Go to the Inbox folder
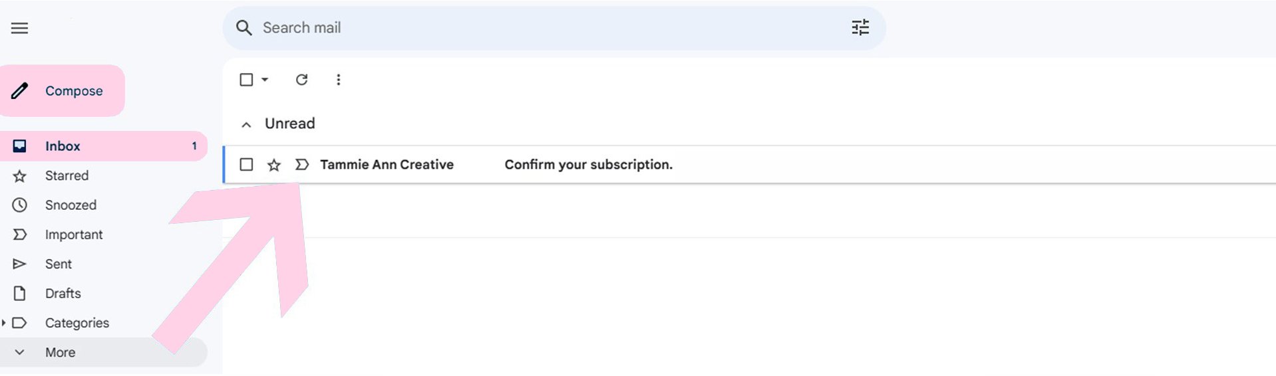This screenshot has height=376, width=1276. click(x=63, y=146)
